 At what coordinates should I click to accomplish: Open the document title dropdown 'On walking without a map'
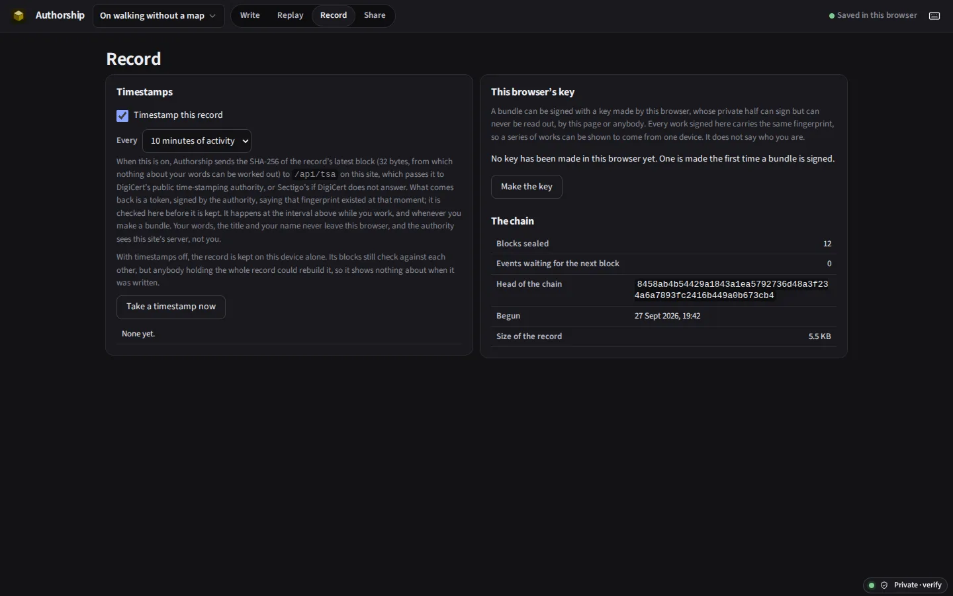(x=158, y=16)
